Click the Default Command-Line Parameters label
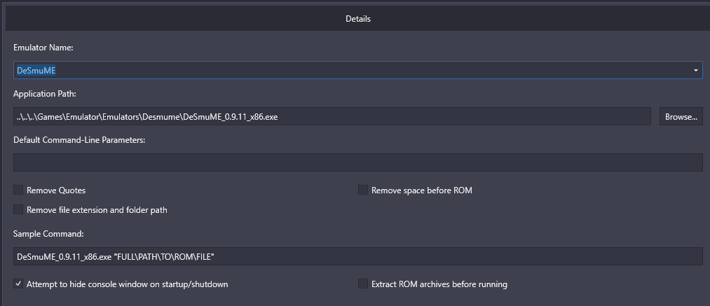Screen dimensions: 710x306 pos(79,140)
